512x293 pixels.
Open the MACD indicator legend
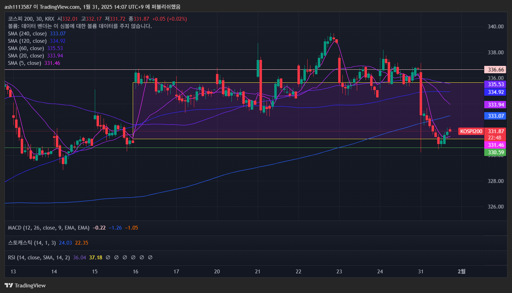click(x=48, y=228)
